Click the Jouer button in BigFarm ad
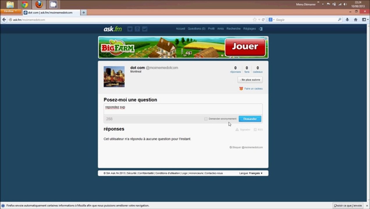 click(x=245, y=47)
